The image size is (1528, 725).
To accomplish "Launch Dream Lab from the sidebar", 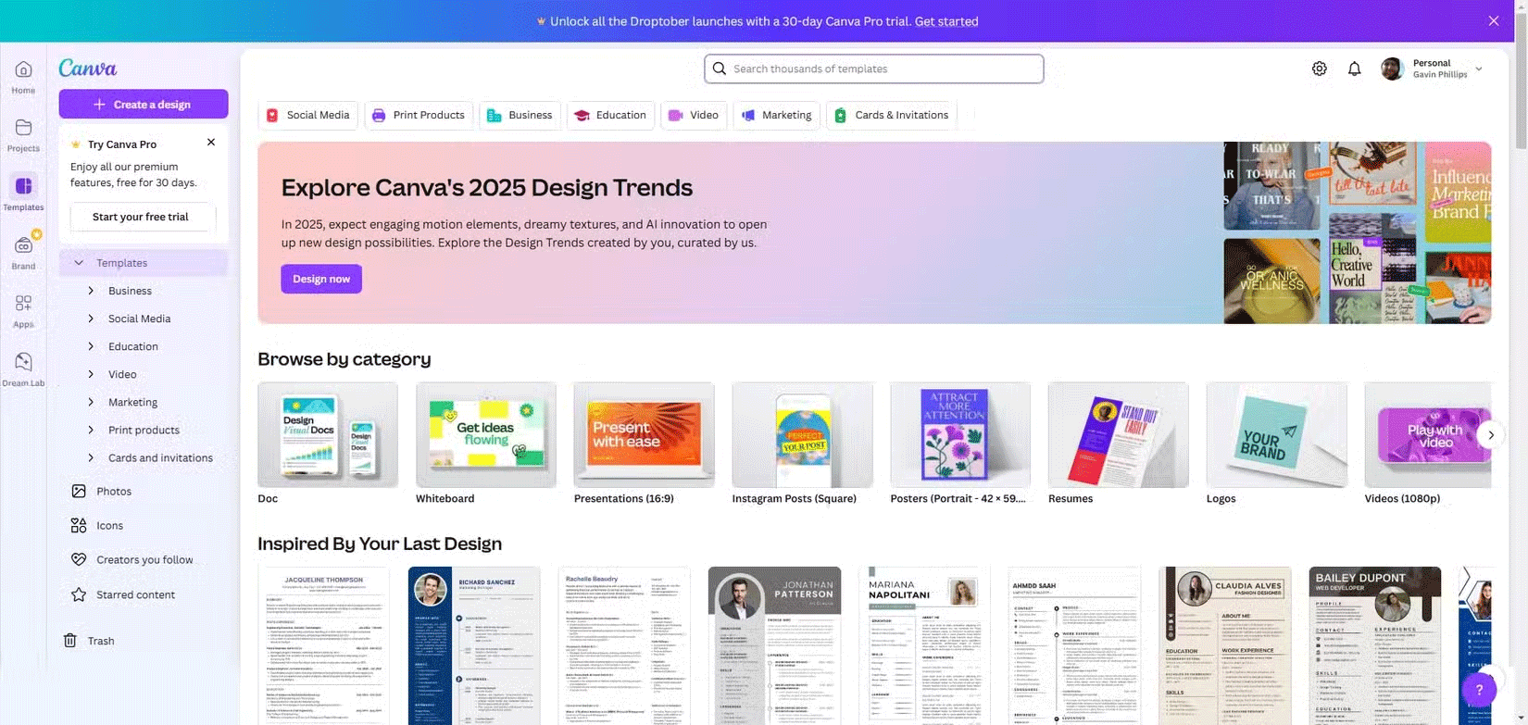I will (x=23, y=369).
